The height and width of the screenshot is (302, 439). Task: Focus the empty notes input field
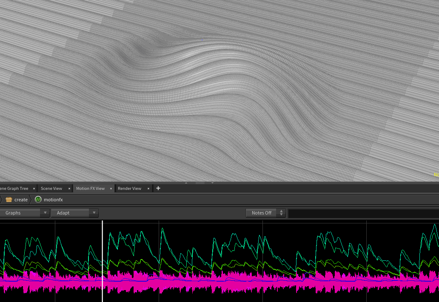[x=363, y=213]
